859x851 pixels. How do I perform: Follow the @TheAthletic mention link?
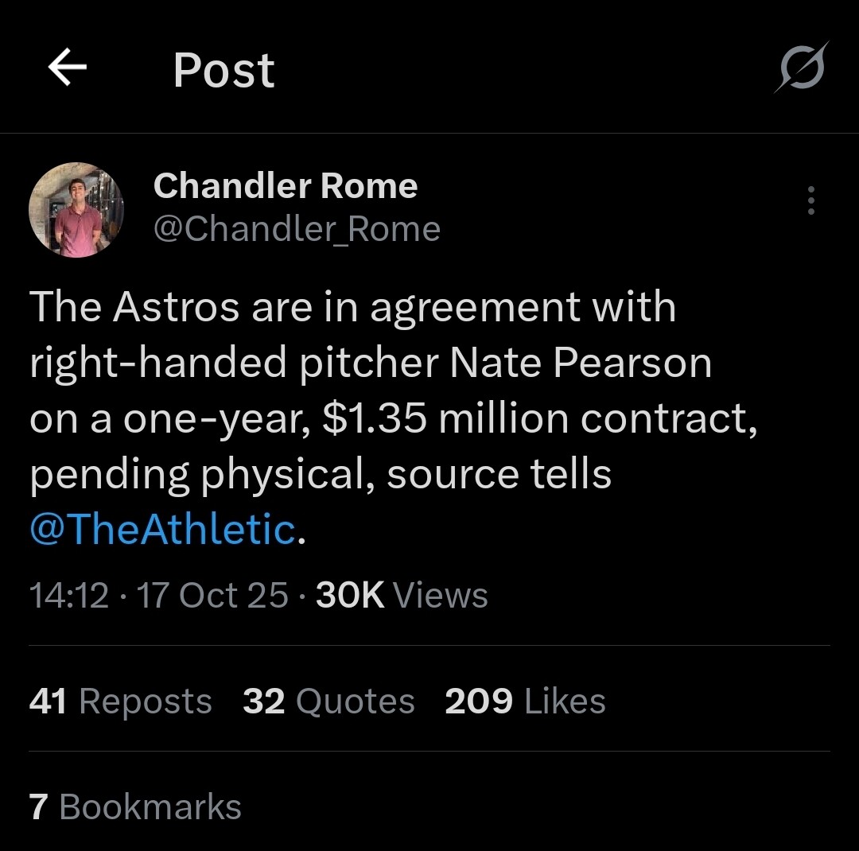(x=162, y=530)
